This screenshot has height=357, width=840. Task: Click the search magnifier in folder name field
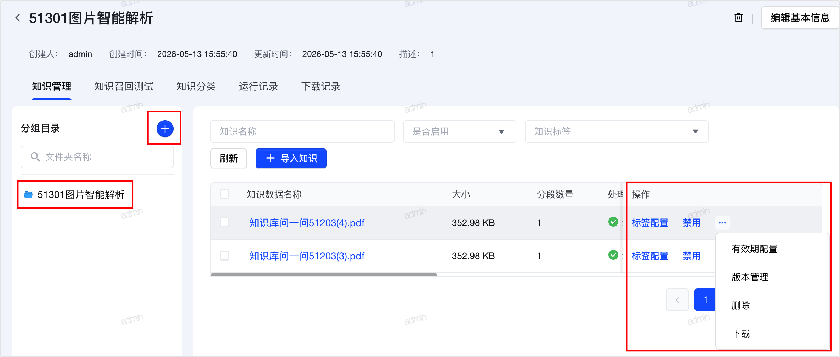(35, 157)
